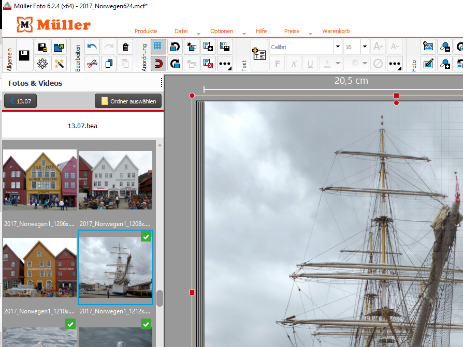Open the Produkte menu
Viewport: 463px width, 347px height.
146,31
